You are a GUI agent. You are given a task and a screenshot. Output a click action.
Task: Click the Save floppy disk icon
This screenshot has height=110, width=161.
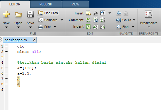(x=30, y=14)
